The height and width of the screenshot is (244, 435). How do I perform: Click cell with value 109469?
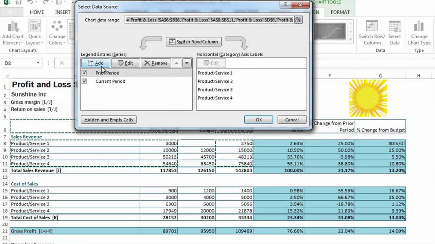[234, 231]
